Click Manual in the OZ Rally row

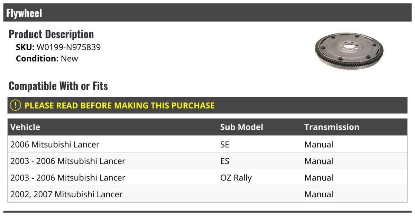click(x=319, y=178)
